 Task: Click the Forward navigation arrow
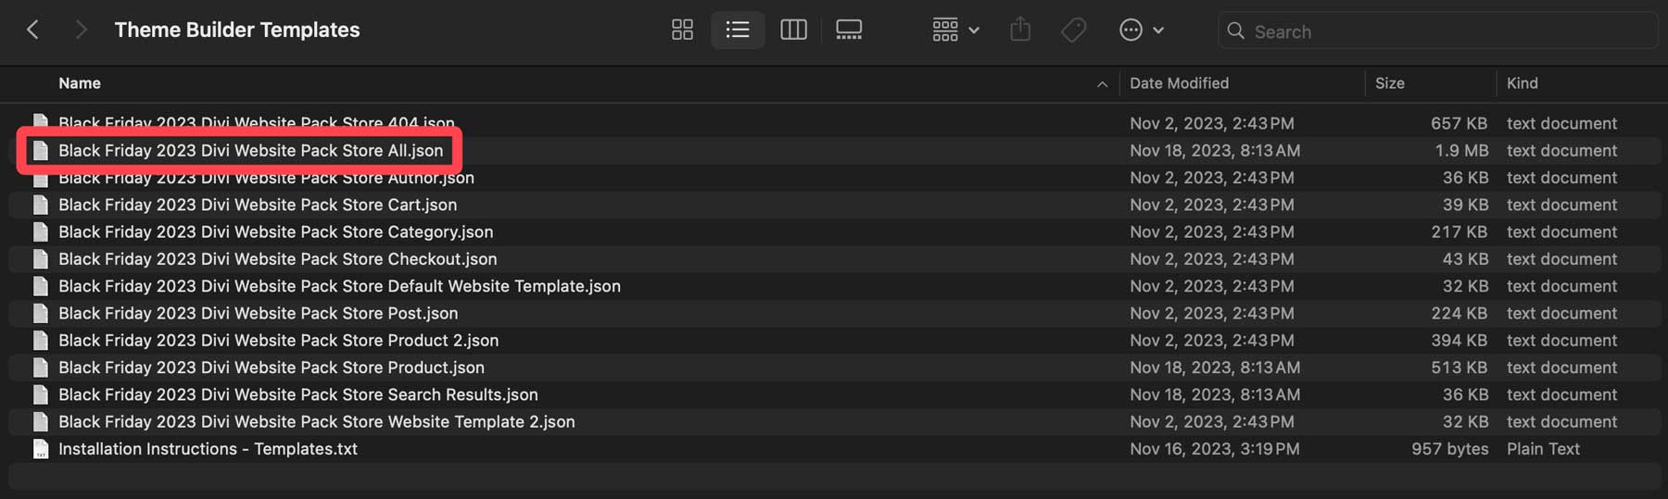click(81, 31)
